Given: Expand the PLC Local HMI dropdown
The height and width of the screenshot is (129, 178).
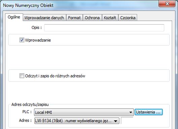Looking at the screenshot, I should 84,112.
